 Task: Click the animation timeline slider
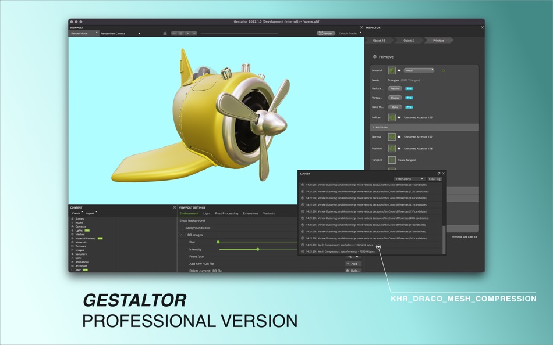coord(239,34)
